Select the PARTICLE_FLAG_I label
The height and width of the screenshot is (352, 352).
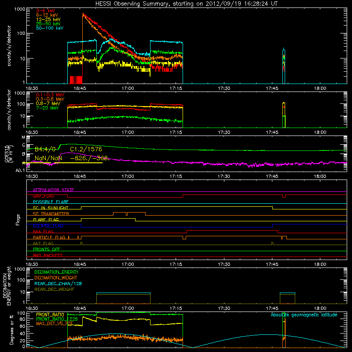pos(51,238)
